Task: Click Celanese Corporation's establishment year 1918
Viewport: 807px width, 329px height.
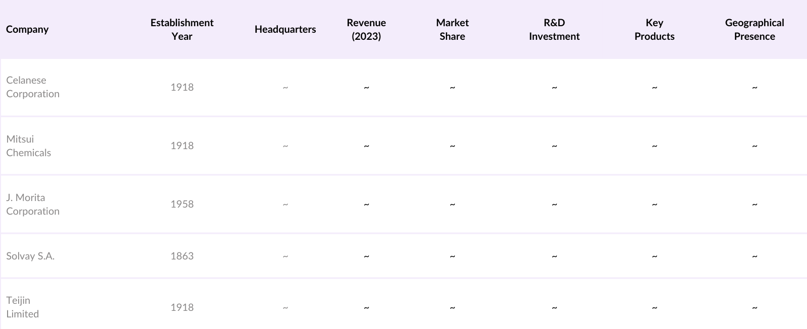Action: 182,87
